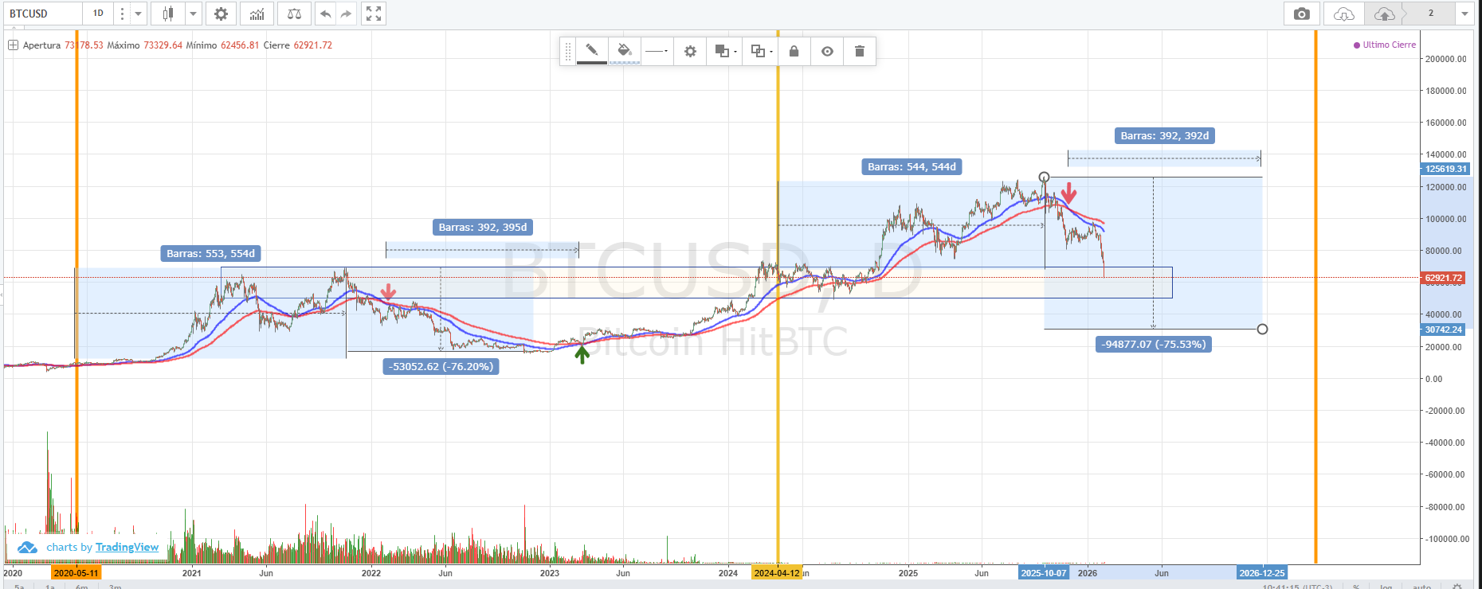Select the 1D interval button

[98, 14]
